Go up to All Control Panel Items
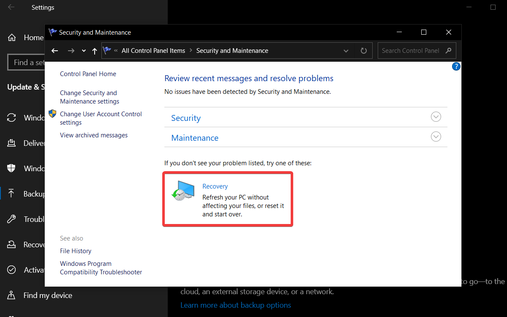The height and width of the screenshot is (317, 507). pos(95,51)
